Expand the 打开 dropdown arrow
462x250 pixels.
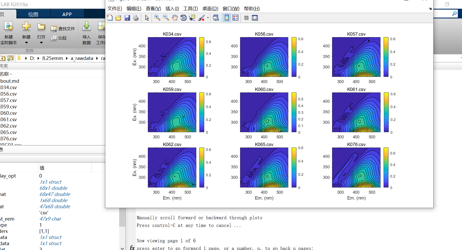coord(41,43)
